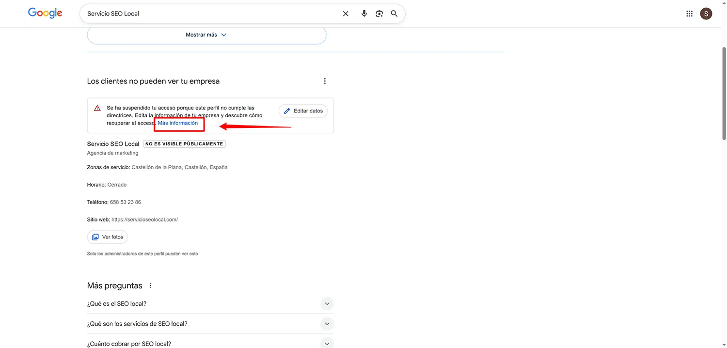Image resolution: width=727 pixels, height=348 pixels.
Task: Clear the search box with the X icon
Action: pos(346,14)
